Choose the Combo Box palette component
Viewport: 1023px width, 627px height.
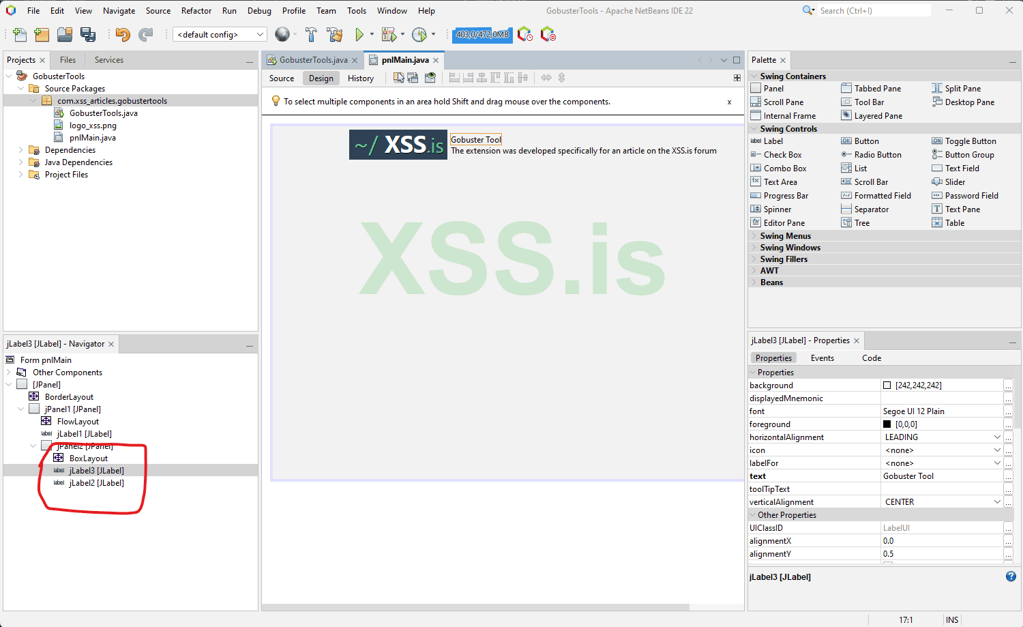click(778, 169)
